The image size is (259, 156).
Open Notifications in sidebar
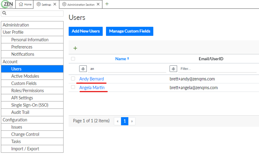32,54
